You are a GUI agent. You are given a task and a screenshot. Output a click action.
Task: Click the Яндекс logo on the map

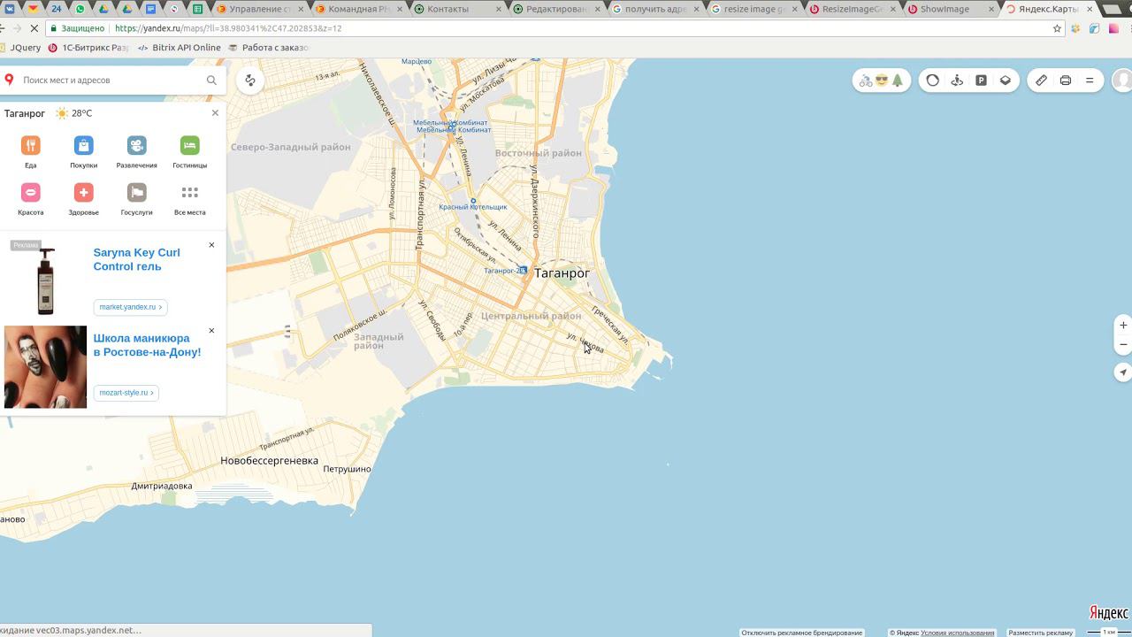(1108, 613)
